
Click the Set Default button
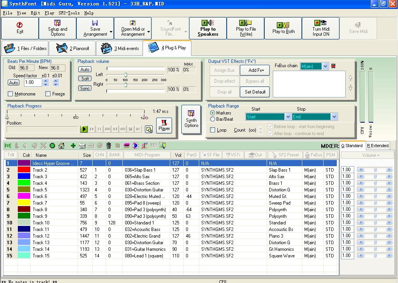point(255,92)
